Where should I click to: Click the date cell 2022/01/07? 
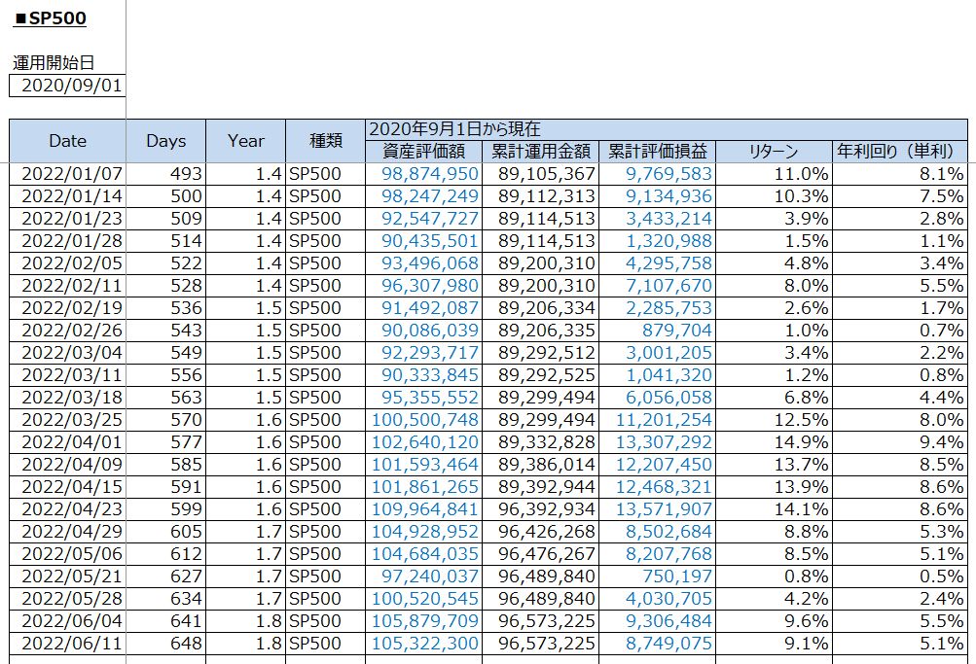67,174
